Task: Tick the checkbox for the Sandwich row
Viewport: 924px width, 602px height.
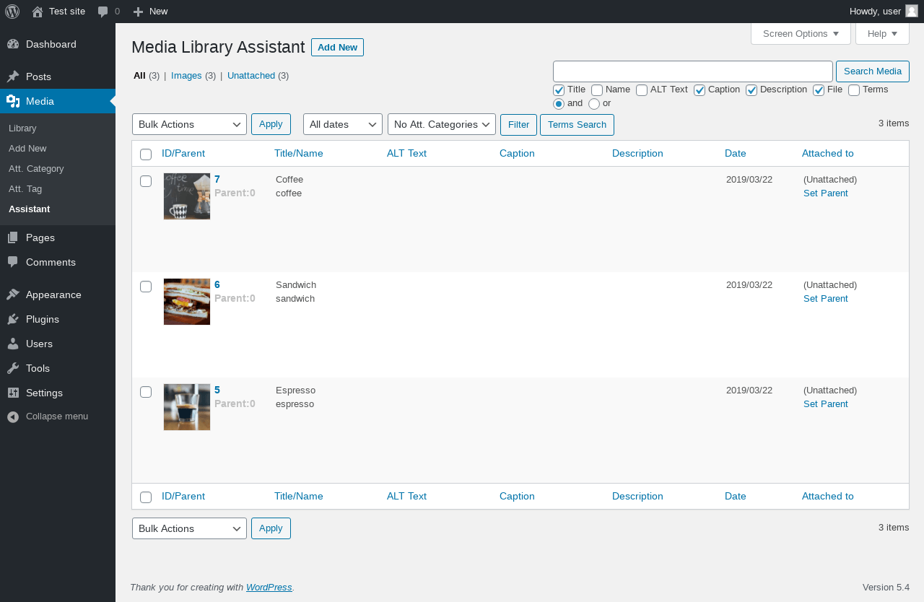Action: [x=146, y=287]
